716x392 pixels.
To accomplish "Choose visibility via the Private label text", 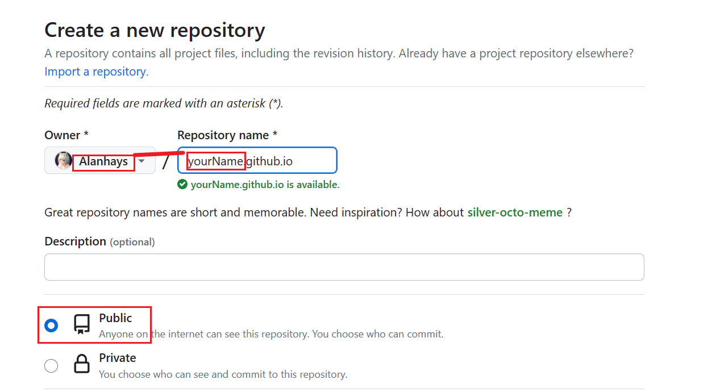I will [x=118, y=358].
